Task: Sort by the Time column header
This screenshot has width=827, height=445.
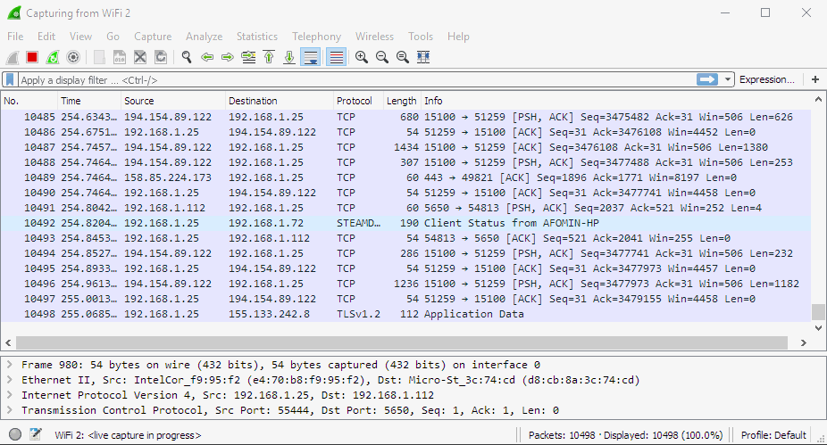Action: 89,101
